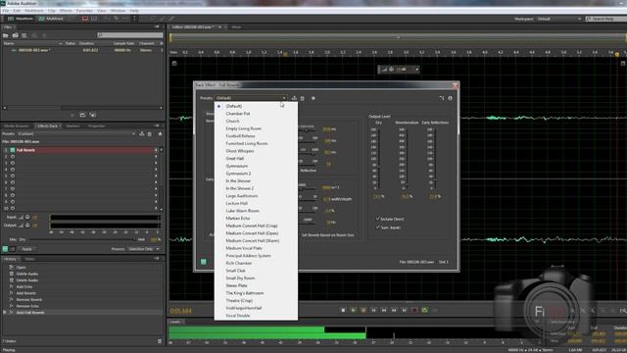Open Process Selection Only dropdown
The height and width of the screenshot is (353, 627).
click(x=144, y=249)
